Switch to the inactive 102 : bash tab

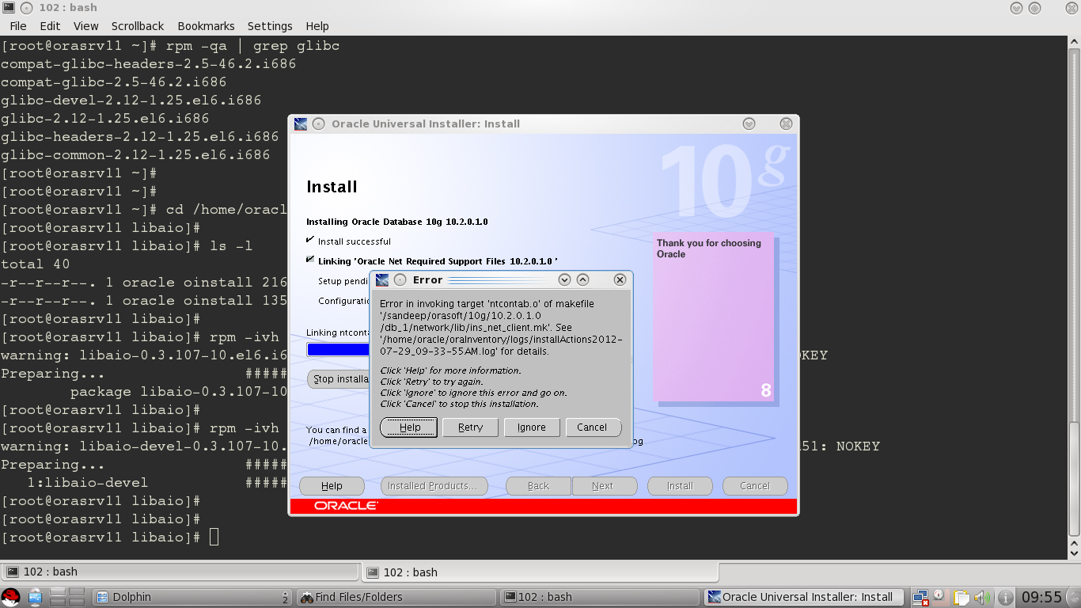(x=182, y=572)
